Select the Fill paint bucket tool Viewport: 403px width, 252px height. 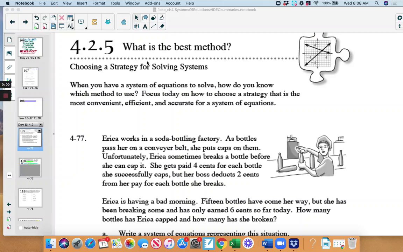(x=162, y=17)
